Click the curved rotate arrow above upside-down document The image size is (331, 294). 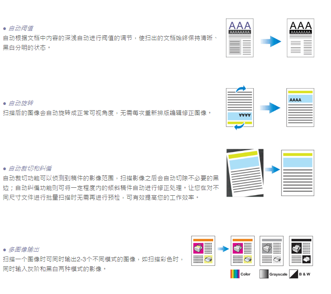tap(241, 89)
